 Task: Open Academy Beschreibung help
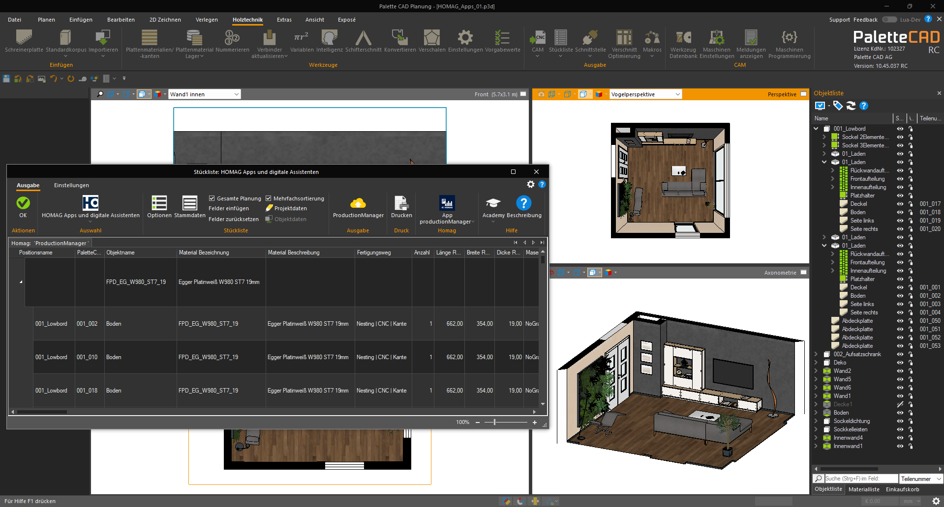[523, 204]
